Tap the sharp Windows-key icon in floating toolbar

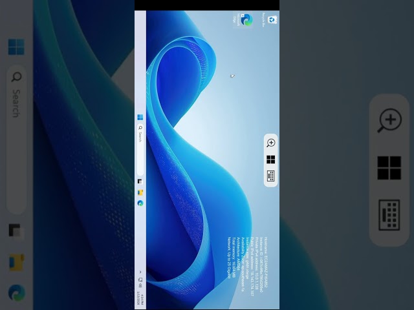click(x=270, y=160)
